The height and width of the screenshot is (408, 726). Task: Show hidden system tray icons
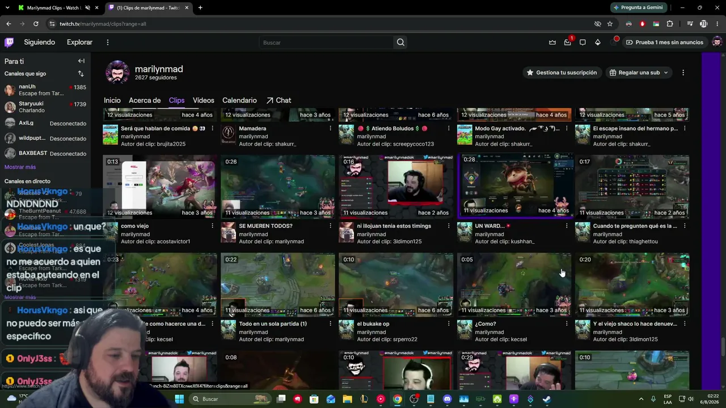[641, 399]
